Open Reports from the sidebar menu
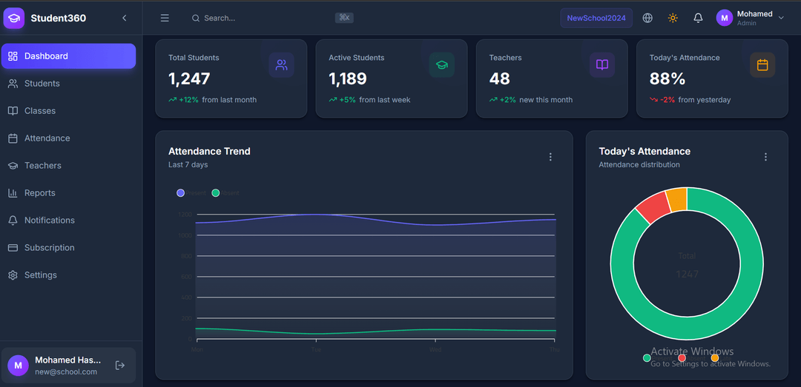Image resolution: width=801 pixels, height=387 pixels. (39, 193)
